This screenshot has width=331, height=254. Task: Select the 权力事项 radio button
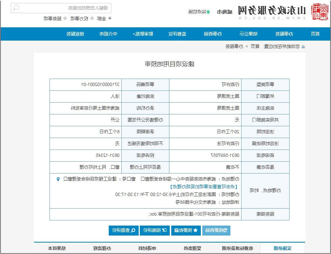click(x=92, y=18)
